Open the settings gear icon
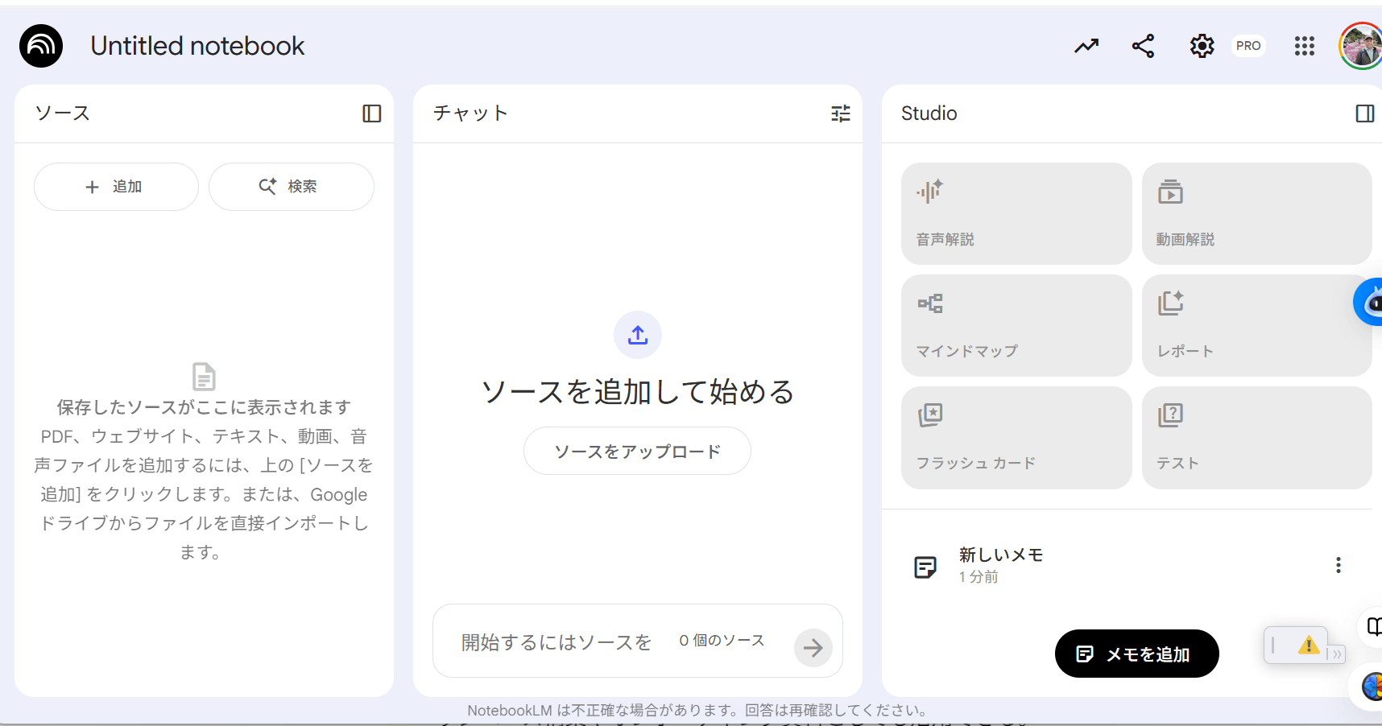Viewport: 1382px width, 726px height. pos(1202,46)
